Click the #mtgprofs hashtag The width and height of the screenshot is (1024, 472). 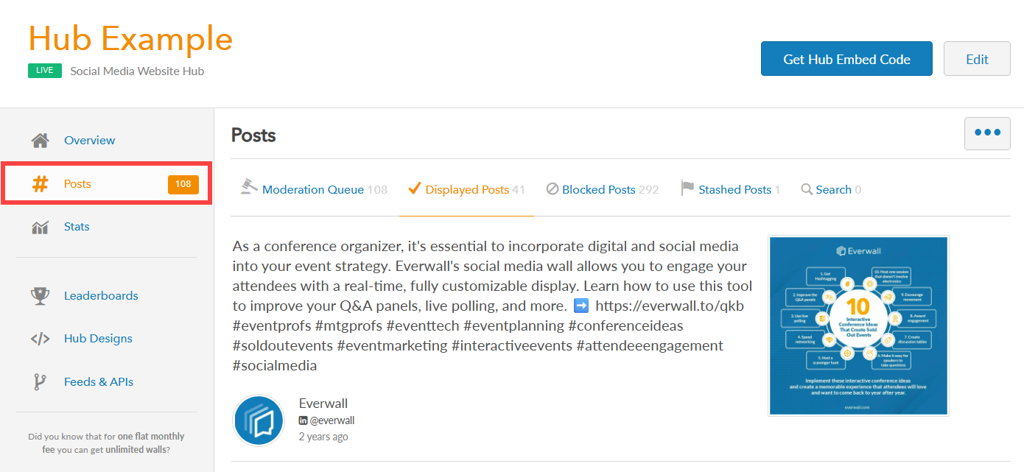click(350, 325)
